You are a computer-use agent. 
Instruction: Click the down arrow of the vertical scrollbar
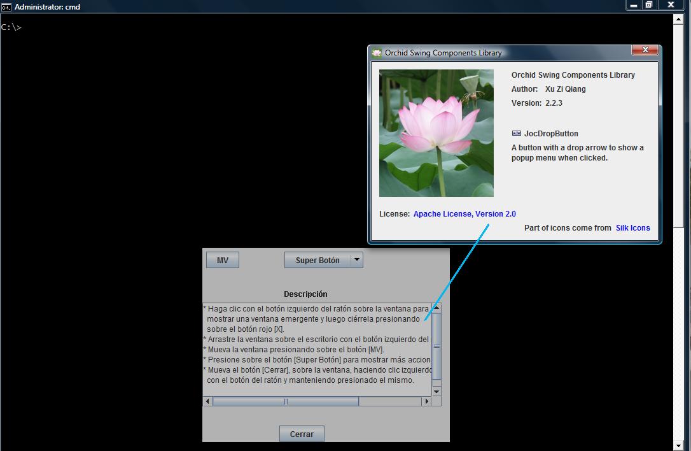click(436, 391)
